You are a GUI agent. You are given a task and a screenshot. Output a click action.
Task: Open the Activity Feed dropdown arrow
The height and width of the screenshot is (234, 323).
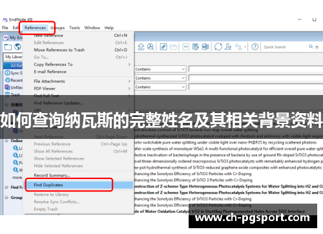(245, 47)
